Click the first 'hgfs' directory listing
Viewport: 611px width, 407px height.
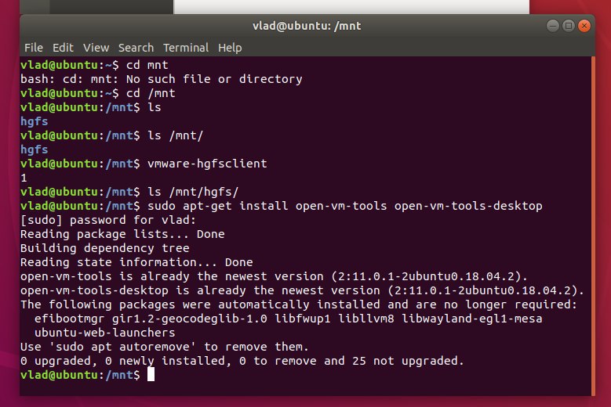[35, 121]
